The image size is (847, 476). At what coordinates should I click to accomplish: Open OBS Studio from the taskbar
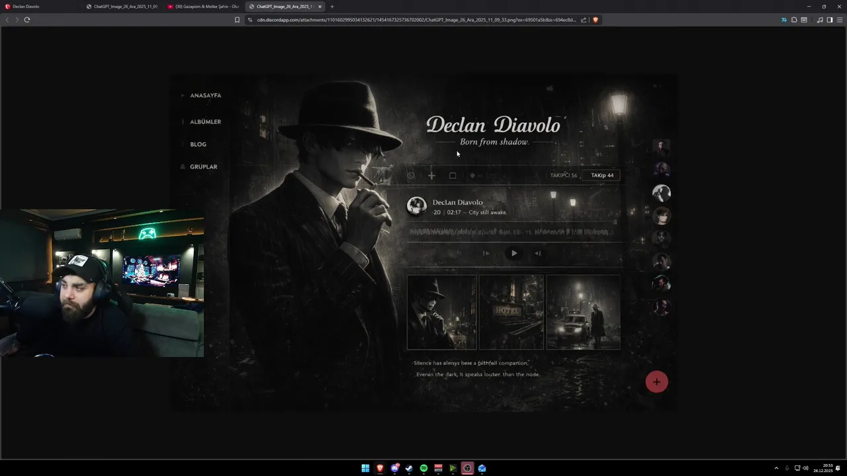pyautogui.click(x=467, y=468)
